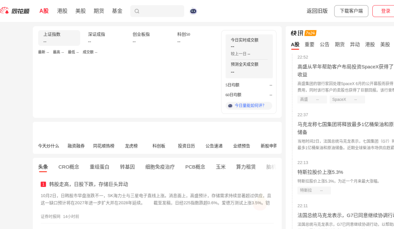The height and width of the screenshot is (229, 394).
Task: Open the A股 navigation menu
Action: tap(44, 11)
